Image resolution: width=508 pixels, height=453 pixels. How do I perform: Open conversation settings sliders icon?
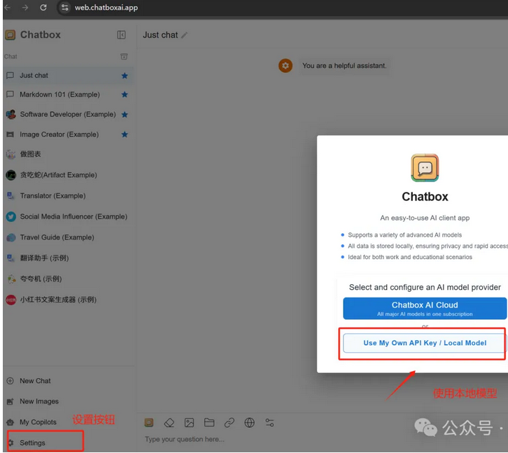(269, 422)
